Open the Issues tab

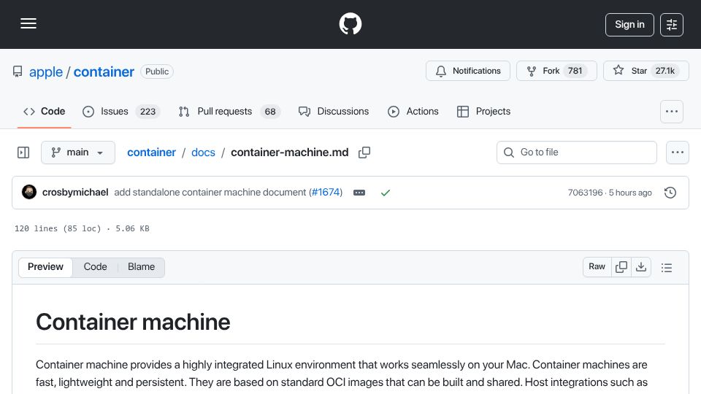pos(120,111)
